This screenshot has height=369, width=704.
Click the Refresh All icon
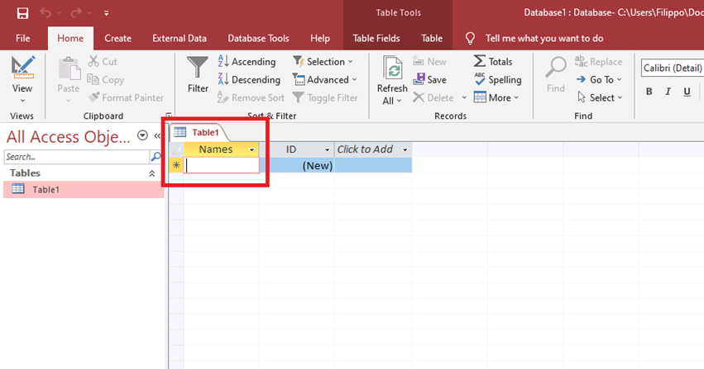392,69
